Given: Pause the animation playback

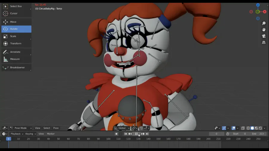Looking at the screenshot, I should click(x=136, y=134).
